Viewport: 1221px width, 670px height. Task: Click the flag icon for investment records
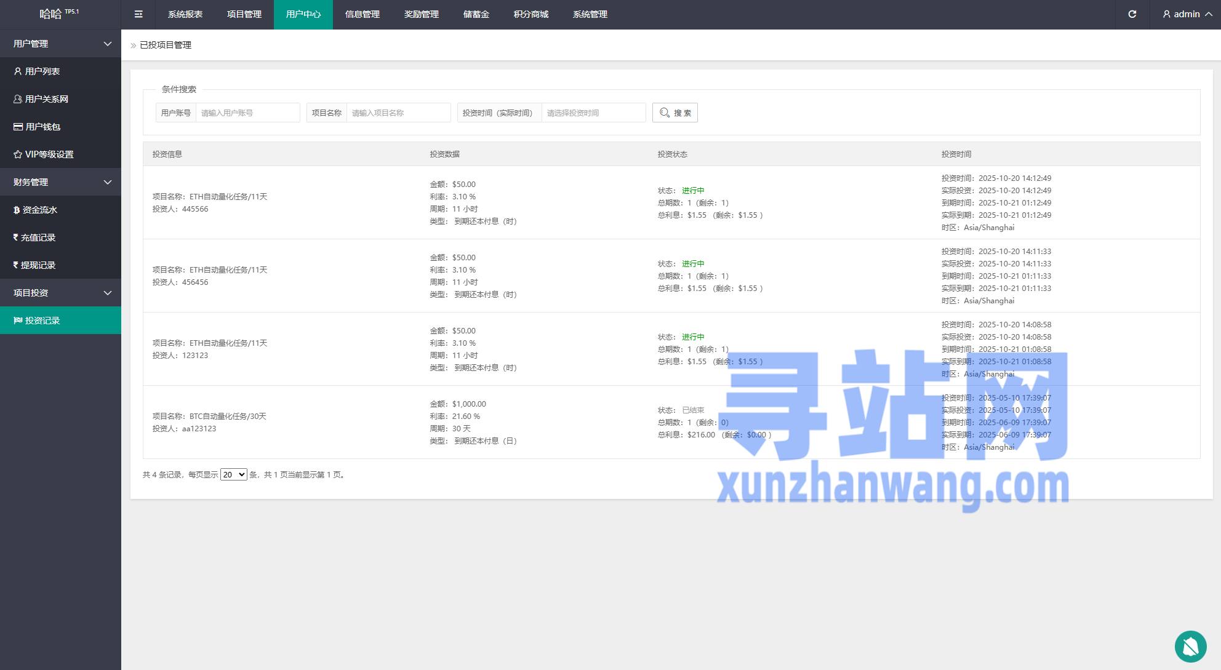[18, 321]
